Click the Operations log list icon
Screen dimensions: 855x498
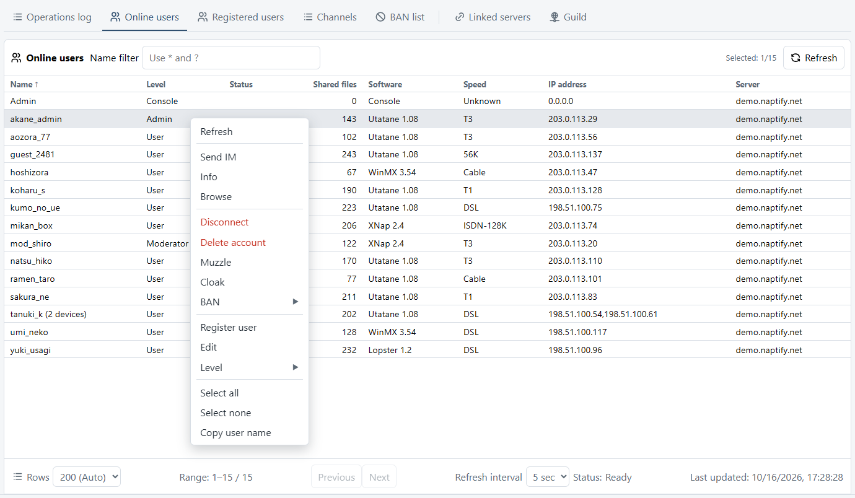coord(17,17)
